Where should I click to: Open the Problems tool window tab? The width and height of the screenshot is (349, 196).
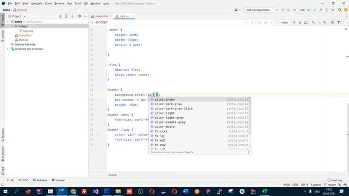pos(40,180)
